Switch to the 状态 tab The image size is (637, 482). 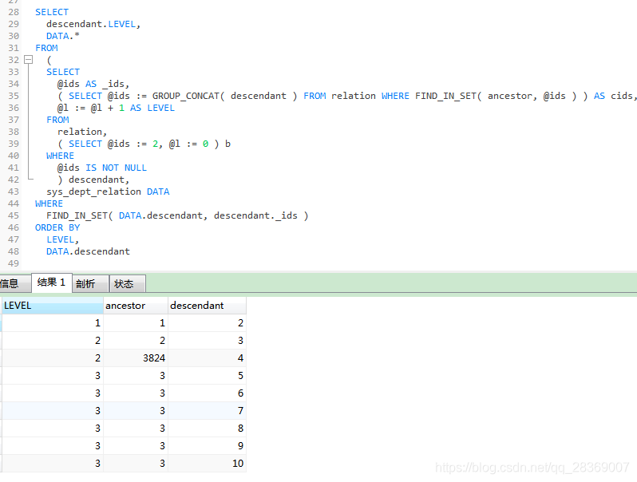pos(124,283)
